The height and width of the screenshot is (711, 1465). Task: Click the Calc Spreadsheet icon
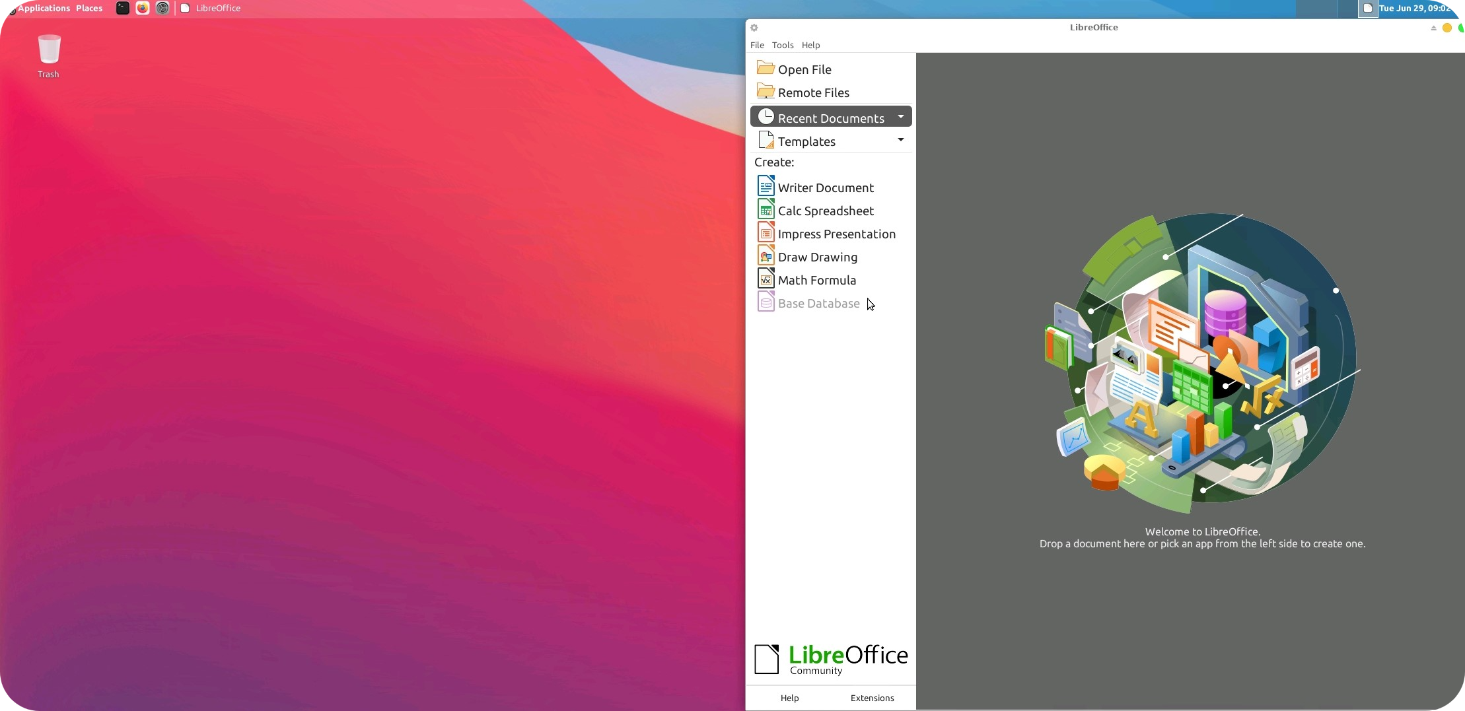766,209
